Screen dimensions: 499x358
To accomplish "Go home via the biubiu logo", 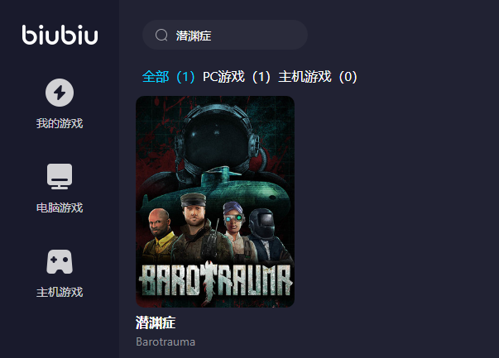I will point(60,35).
